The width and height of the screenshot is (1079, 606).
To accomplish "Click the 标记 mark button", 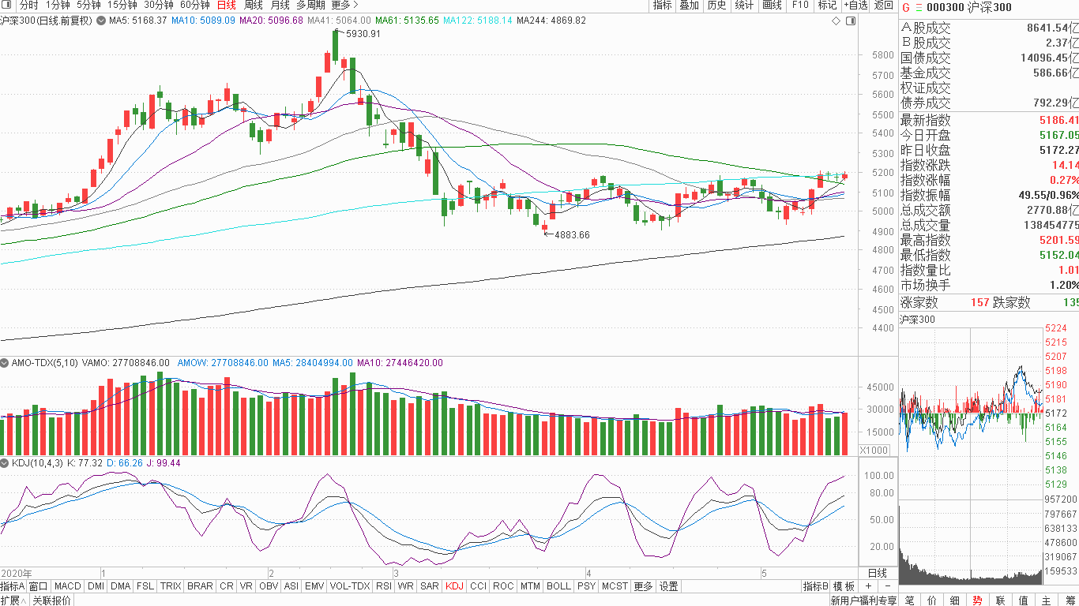I will [827, 5].
